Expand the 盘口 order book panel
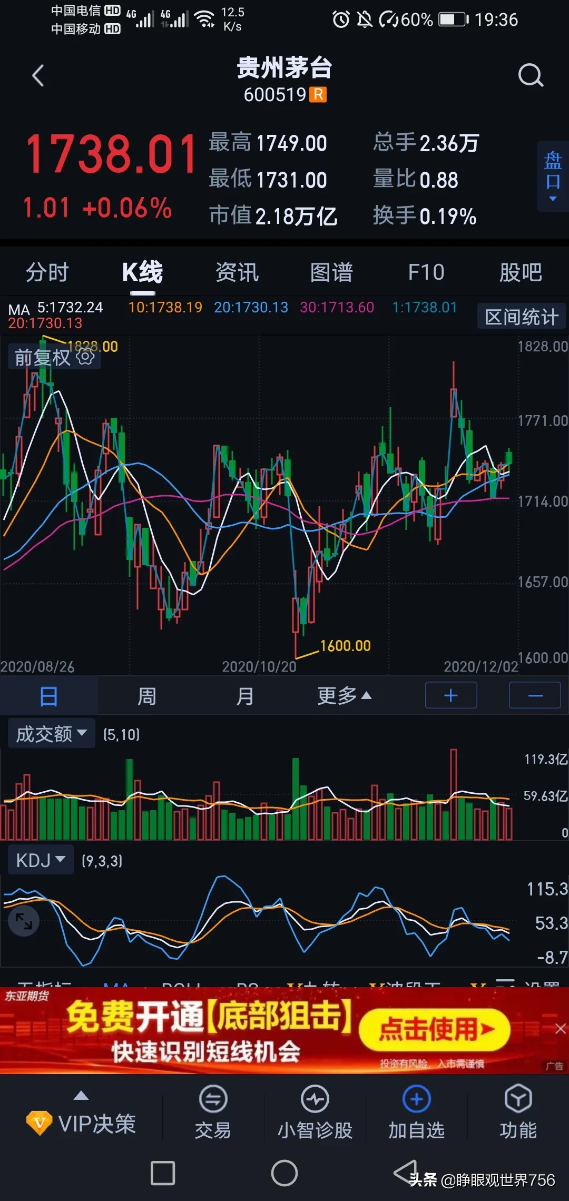 tap(553, 176)
